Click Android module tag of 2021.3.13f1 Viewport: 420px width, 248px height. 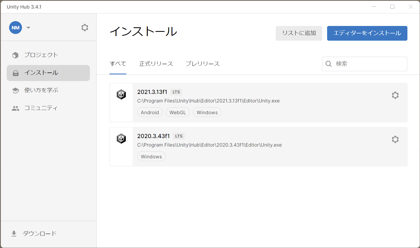[x=150, y=112]
